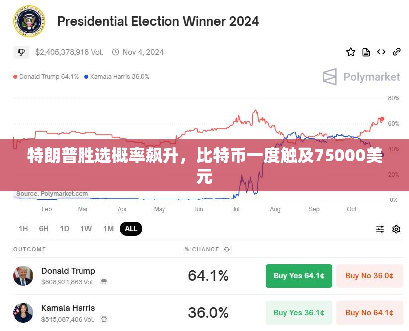Select the ALL time range
This screenshot has width=409, height=331.
131,229
